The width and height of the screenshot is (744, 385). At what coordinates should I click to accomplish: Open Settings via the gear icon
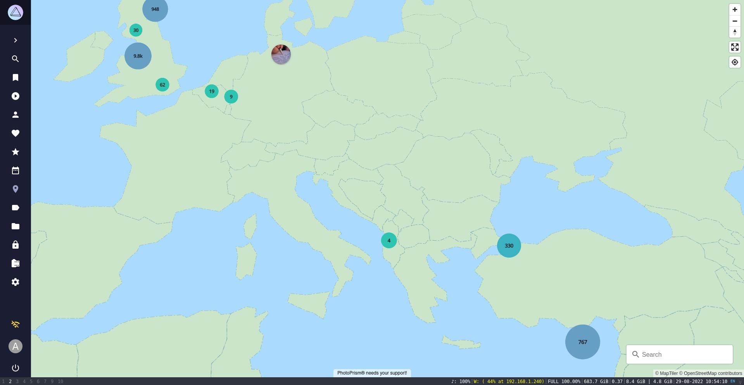[x=16, y=282]
